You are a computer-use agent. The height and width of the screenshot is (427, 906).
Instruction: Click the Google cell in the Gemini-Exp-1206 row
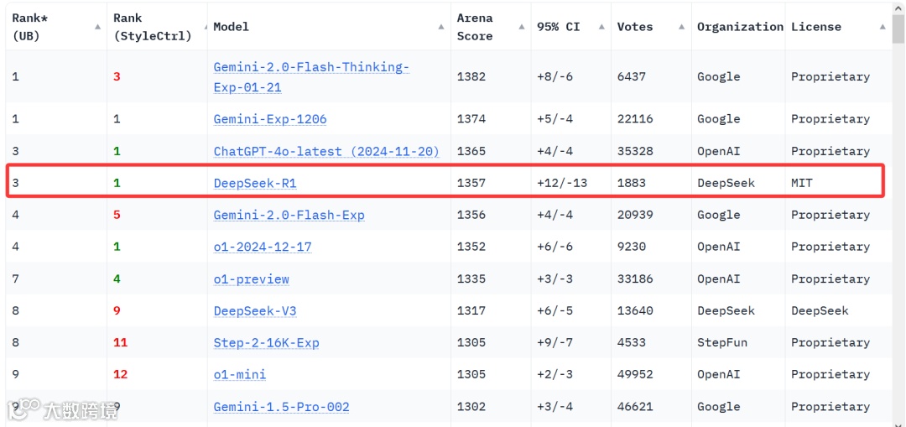coord(719,119)
